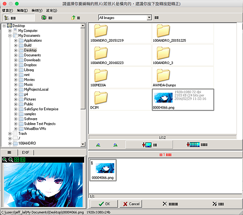Open the AWMDA-Dumps folder icon

point(163,75)
